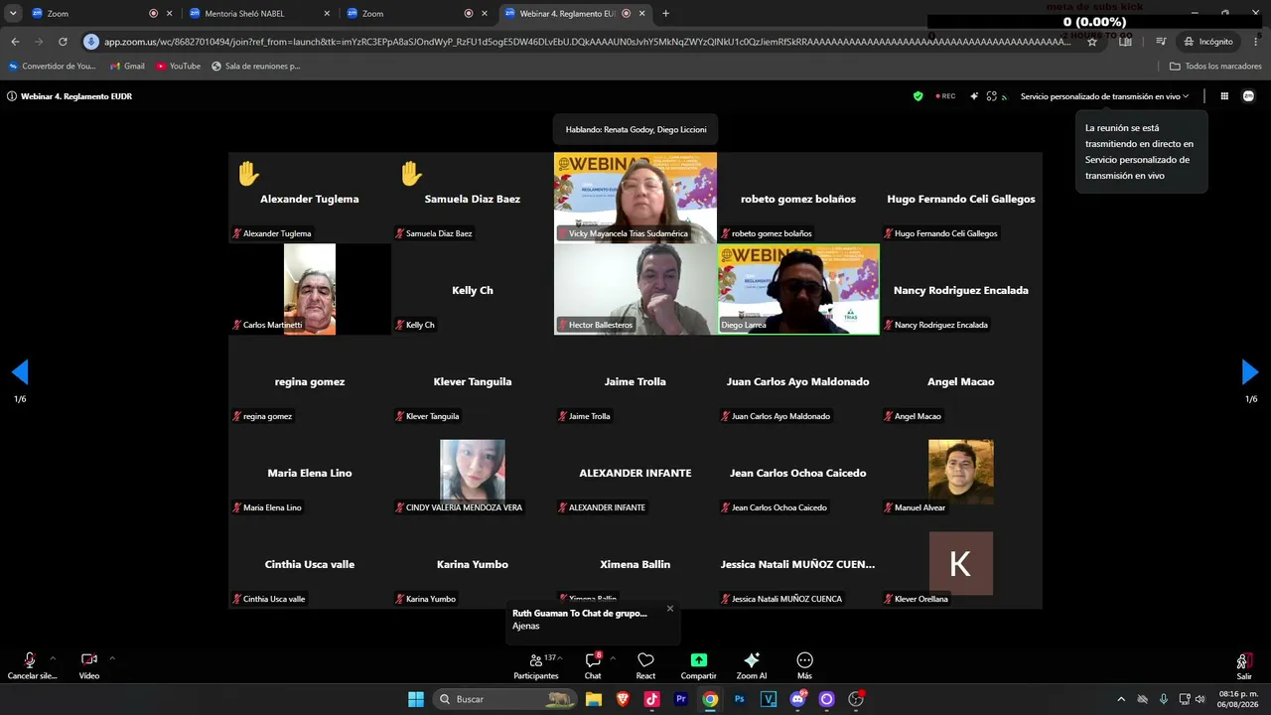This screenshot has width=1271, height=715.
Task: Open Convertidor de You... bookmark
Action: [52, 67]
